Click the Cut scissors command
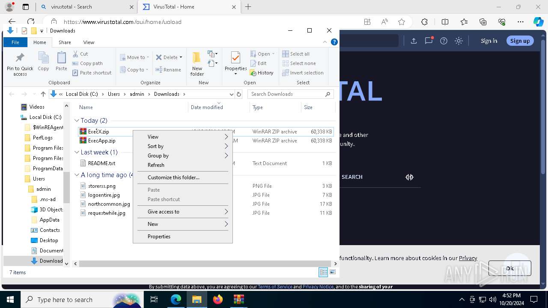Screen dimensions: 548x308 (x=80, y=54)
